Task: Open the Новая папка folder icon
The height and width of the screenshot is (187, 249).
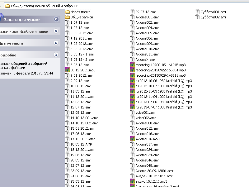Action: tap(67, 12)
